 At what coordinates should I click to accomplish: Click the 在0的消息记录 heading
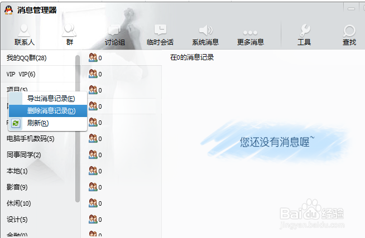pyautogui.click(x=192, y=57)
